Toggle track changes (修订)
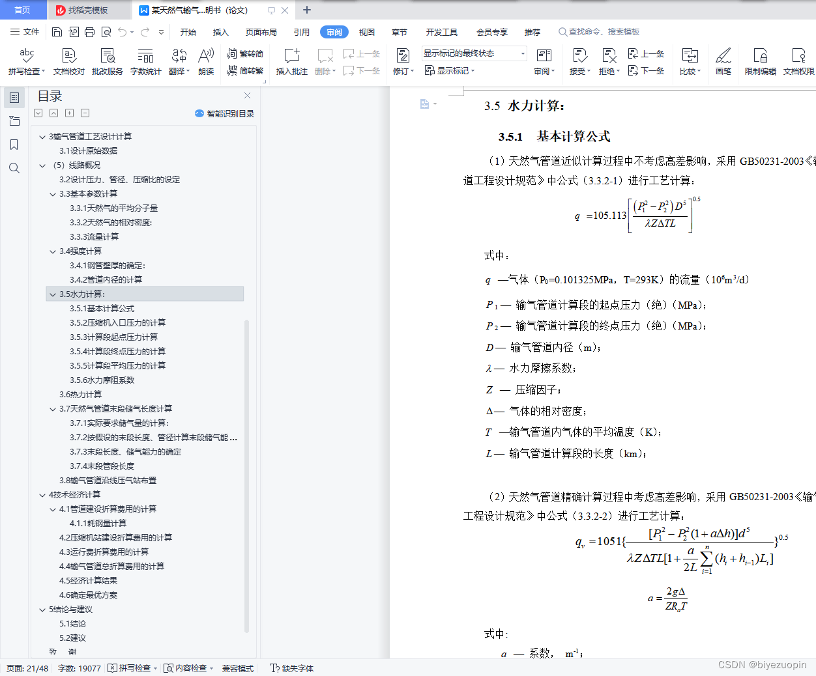 tap(403, 62)
